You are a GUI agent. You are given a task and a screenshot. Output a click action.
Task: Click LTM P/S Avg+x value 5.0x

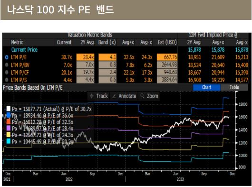click(x=130, y=80)
